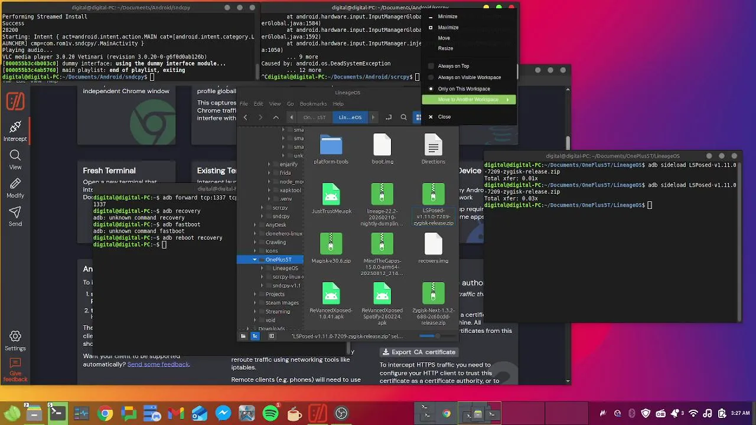This screenshot has height=425, width=756.
Task: Click On...s5T path bar button
Action: (314, 117)
